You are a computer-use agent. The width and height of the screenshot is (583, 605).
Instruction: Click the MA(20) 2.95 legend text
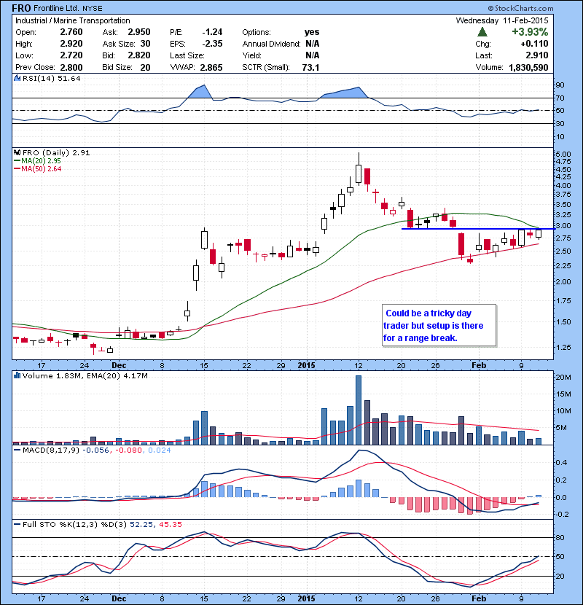[42, 161]
